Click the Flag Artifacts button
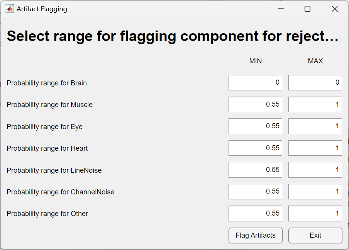The image size is (349, 250). (x=256, y=235)
